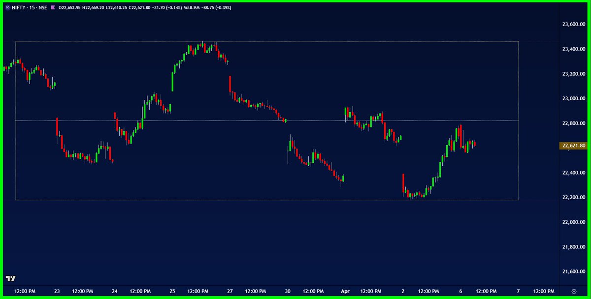Screen dimensions: 591x299
Task: Click date 25 on the time axis
Action: 172,292
